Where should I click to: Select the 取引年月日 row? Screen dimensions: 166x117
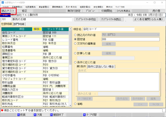[x=35, y=43]
